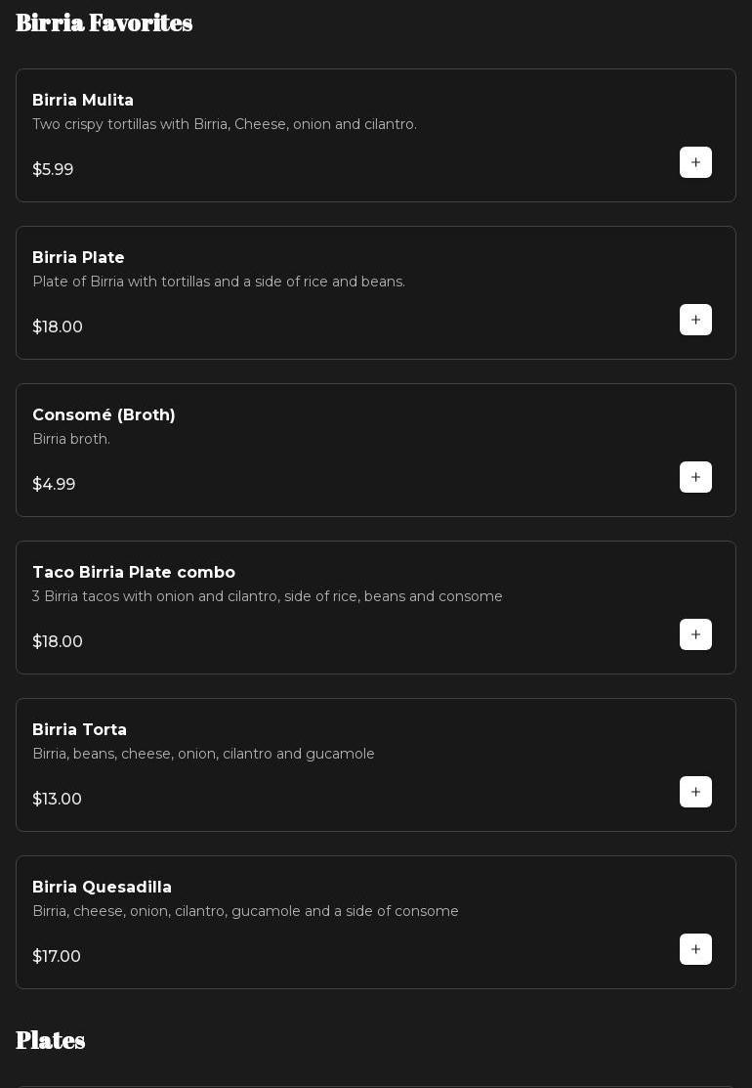Click the Birria Plate description text
The height and width of the screenshot is (1088, 752).
click(219, 283)
